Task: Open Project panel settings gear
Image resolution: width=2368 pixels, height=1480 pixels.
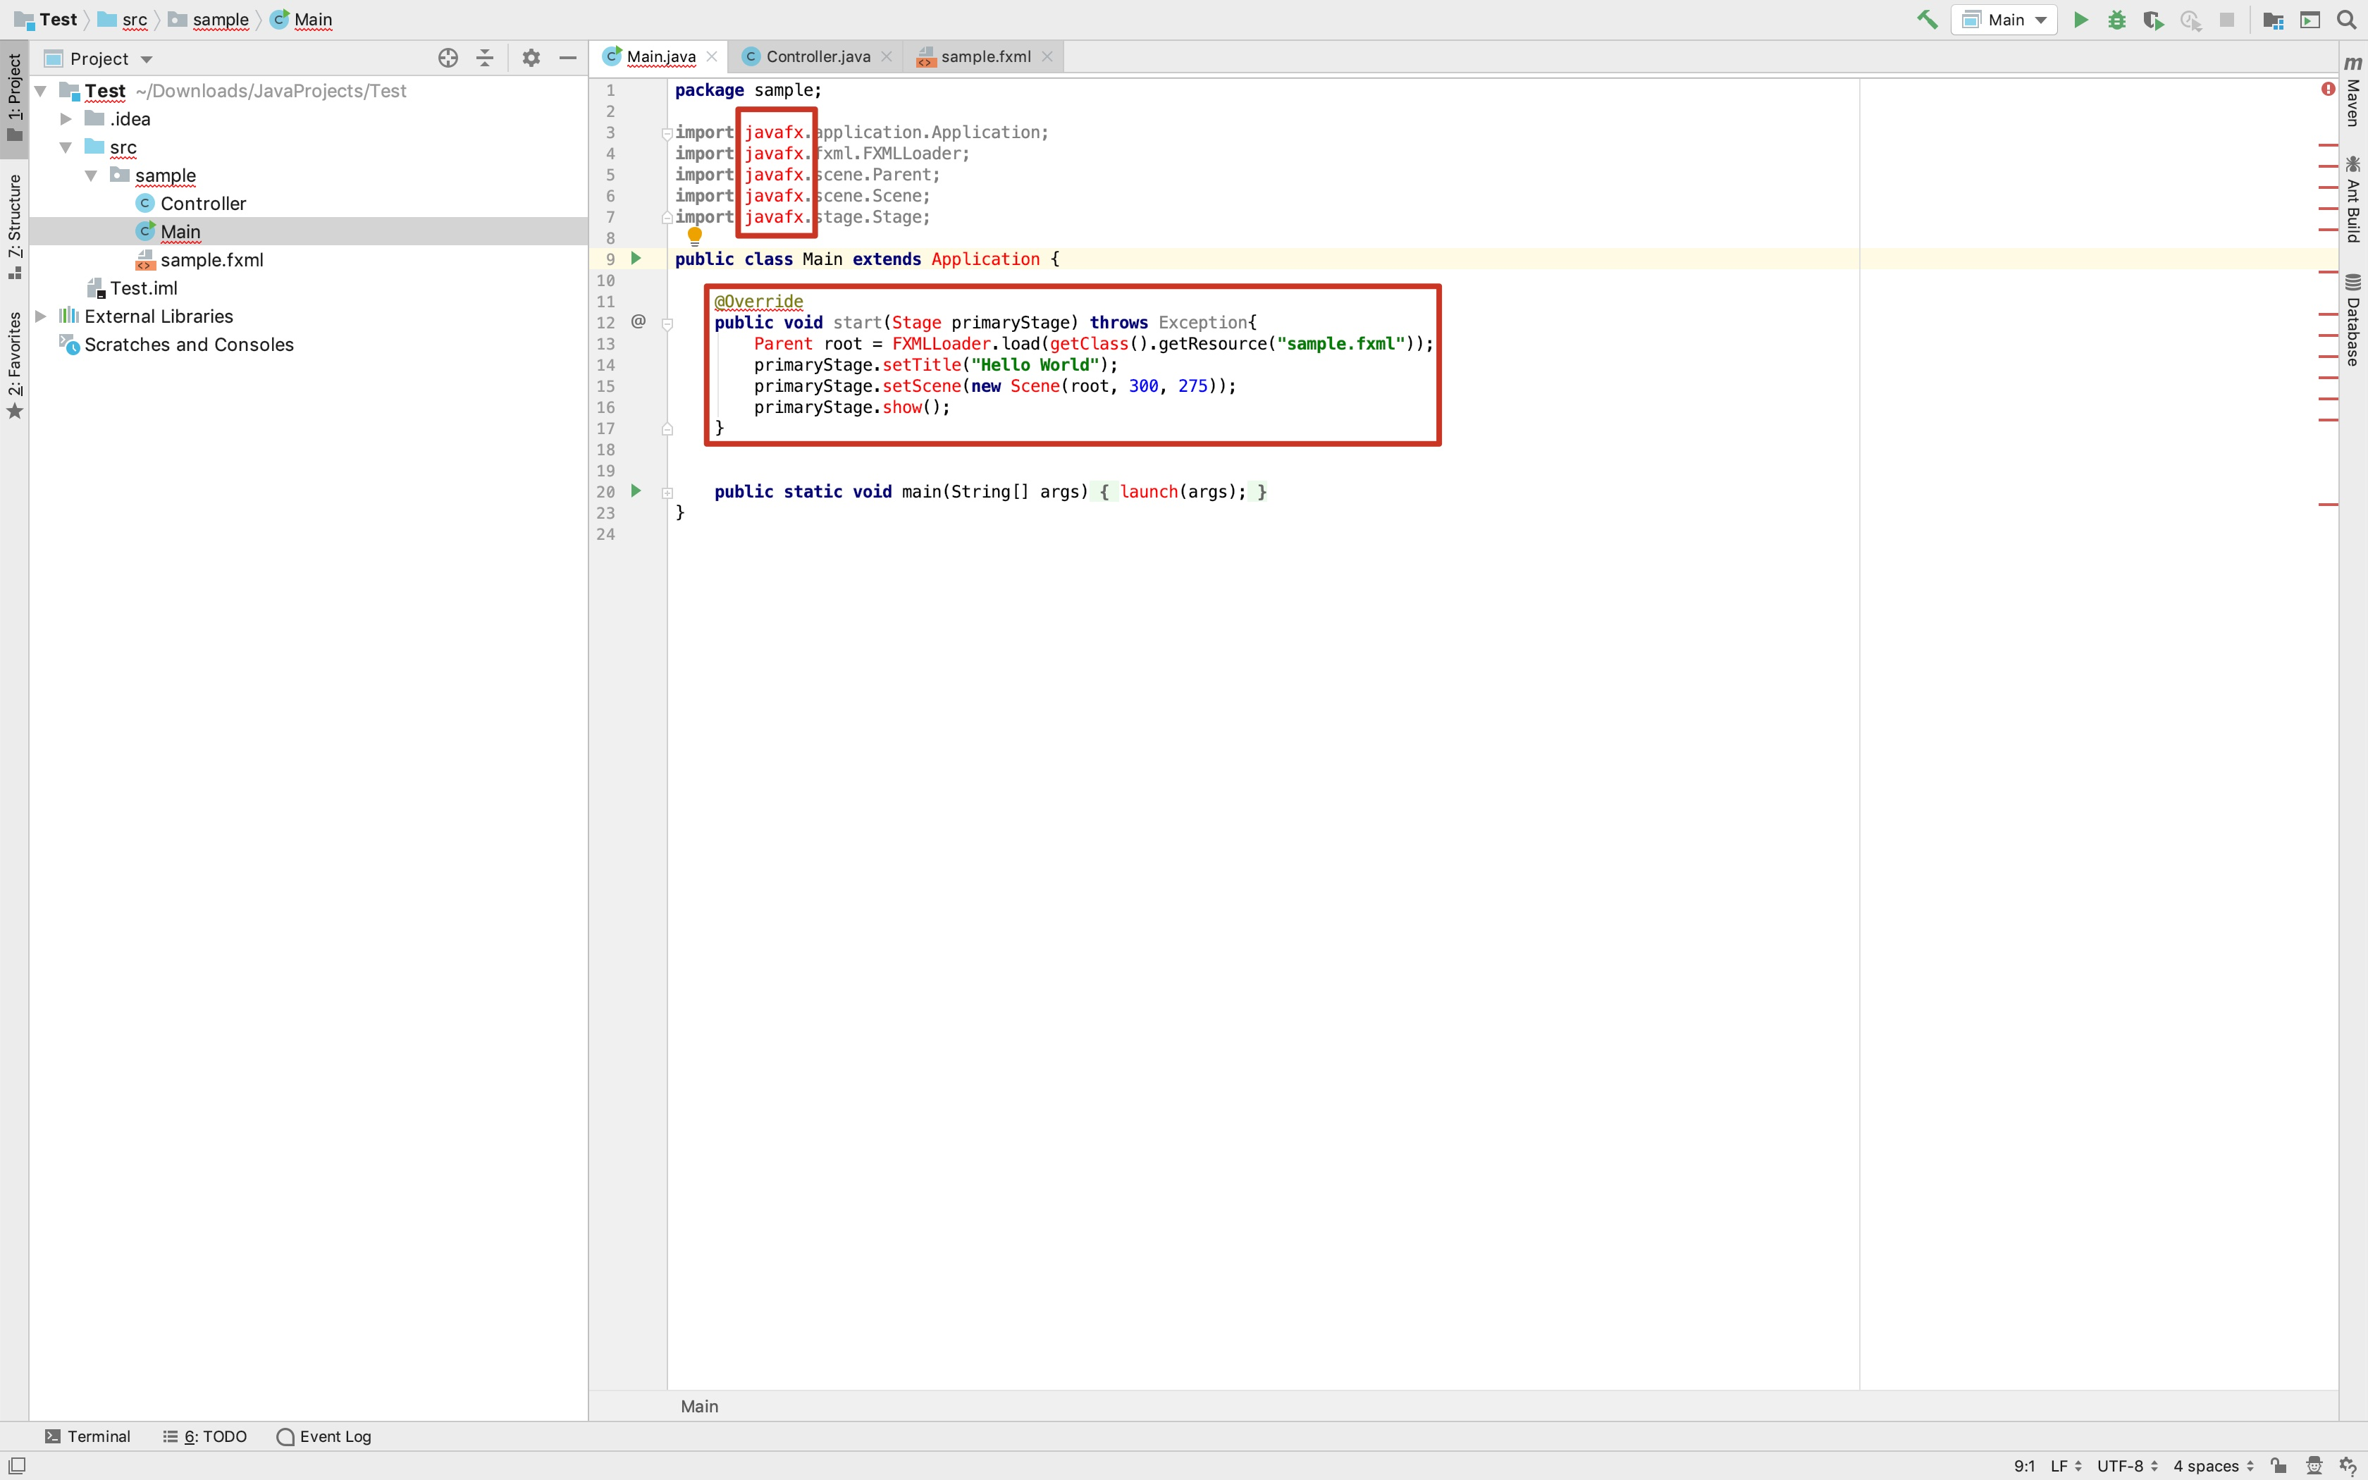Action: [x=531, y=58]
